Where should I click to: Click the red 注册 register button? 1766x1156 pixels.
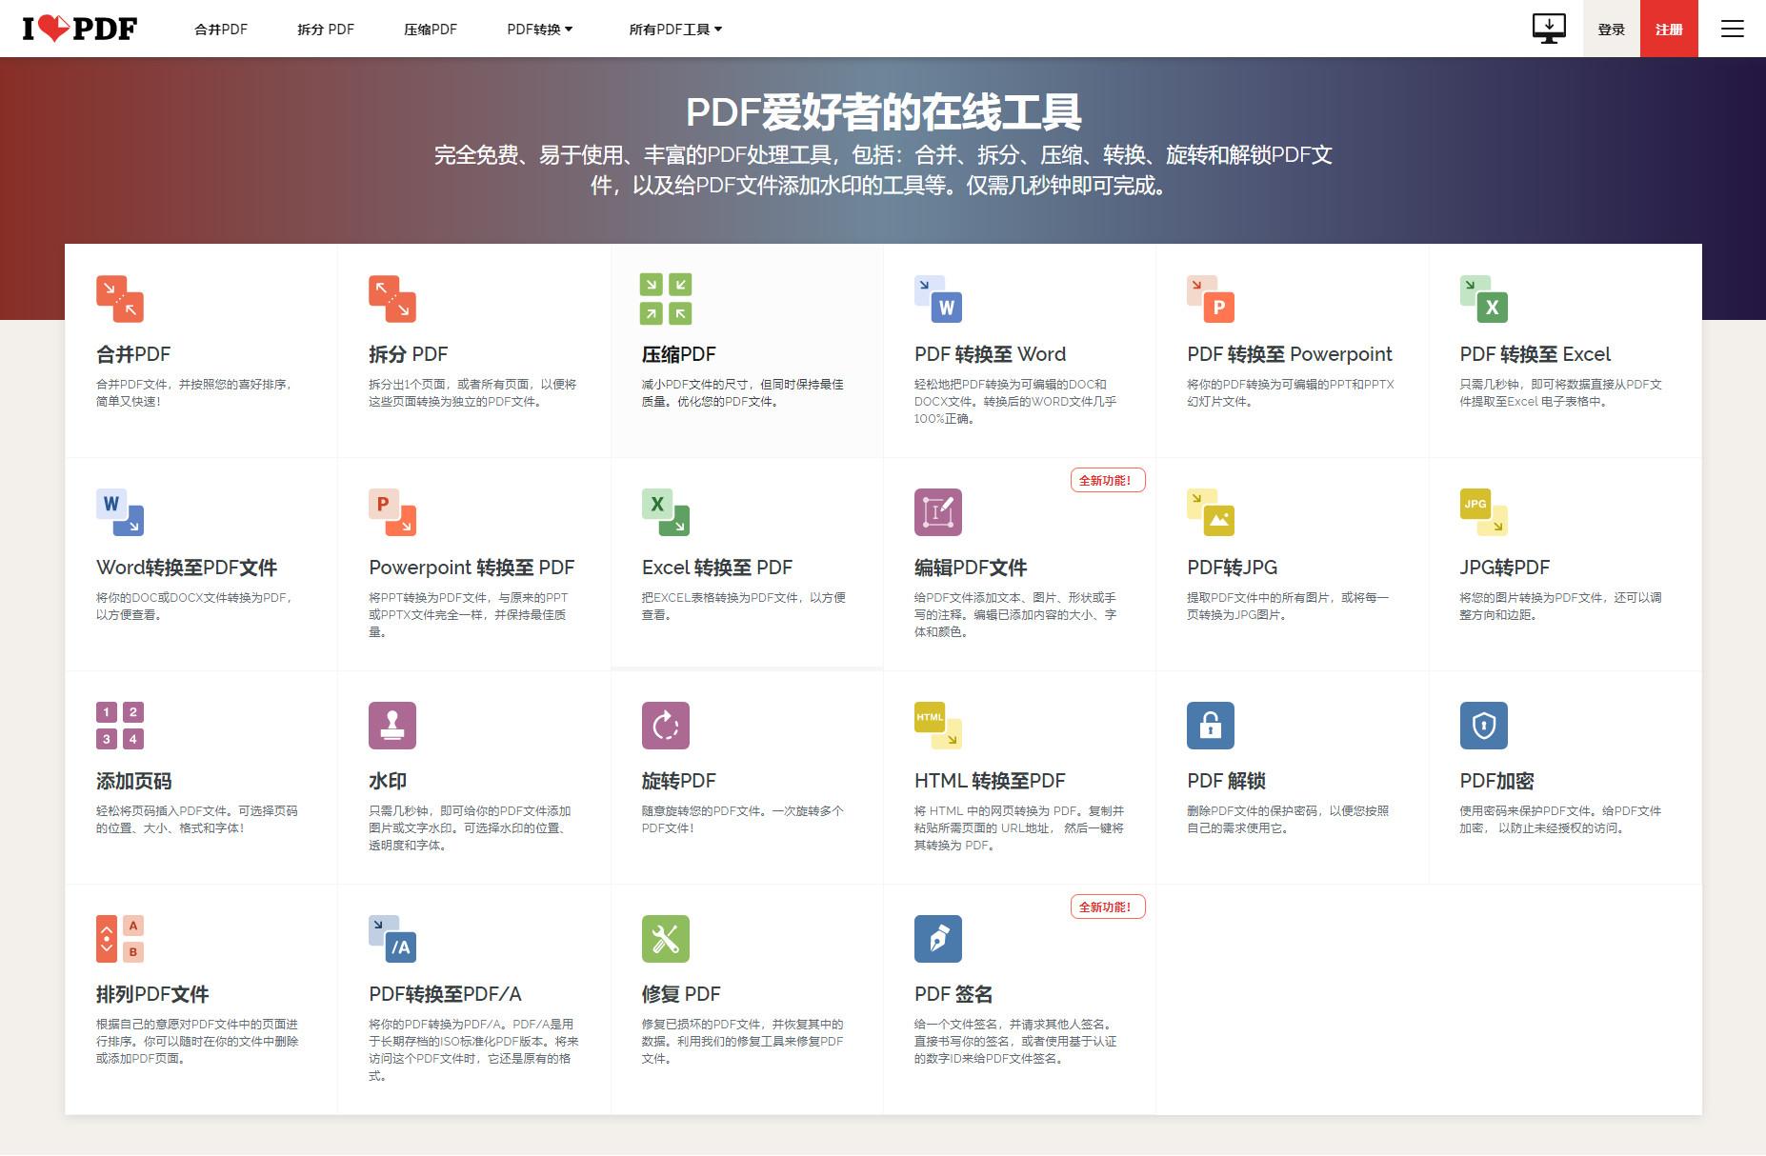pos(1669,29)
